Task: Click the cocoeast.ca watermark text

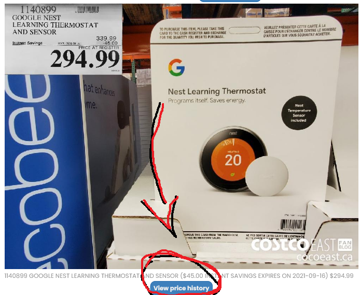Action: pyautogui.click(x=324, y=257)
